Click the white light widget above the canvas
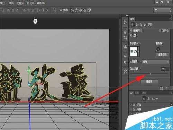The height and width of the screenshot is (130, 173). click(36, 21)
